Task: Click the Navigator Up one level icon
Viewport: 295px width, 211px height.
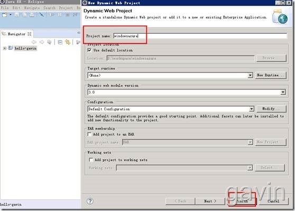Action: 49,42
